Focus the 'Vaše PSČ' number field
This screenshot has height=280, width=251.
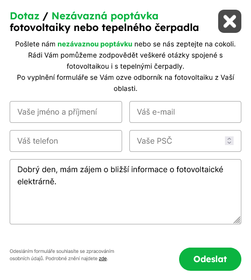185,141
